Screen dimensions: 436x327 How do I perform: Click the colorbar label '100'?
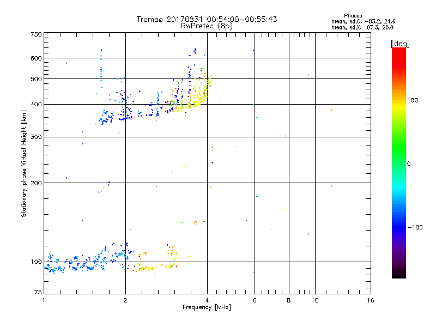[413, 100]
